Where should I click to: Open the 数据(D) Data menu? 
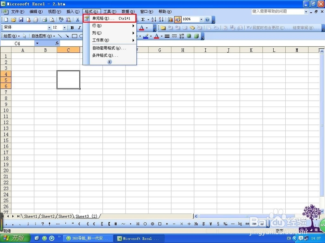click(x=128, y=12)
